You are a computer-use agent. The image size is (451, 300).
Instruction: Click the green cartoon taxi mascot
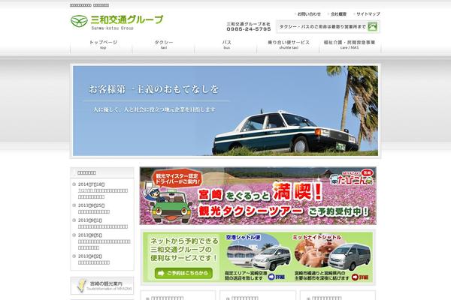(170, 207)
